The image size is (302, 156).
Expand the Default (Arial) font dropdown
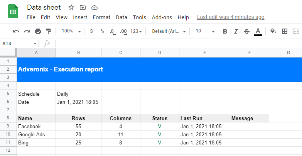pyautogui.click(x=169, y=31)
